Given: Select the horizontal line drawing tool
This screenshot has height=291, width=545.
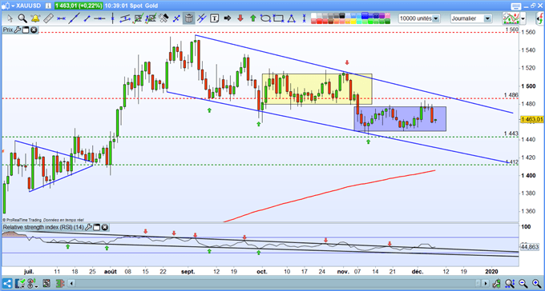Looking at the screenshot, I should point(61,18).
